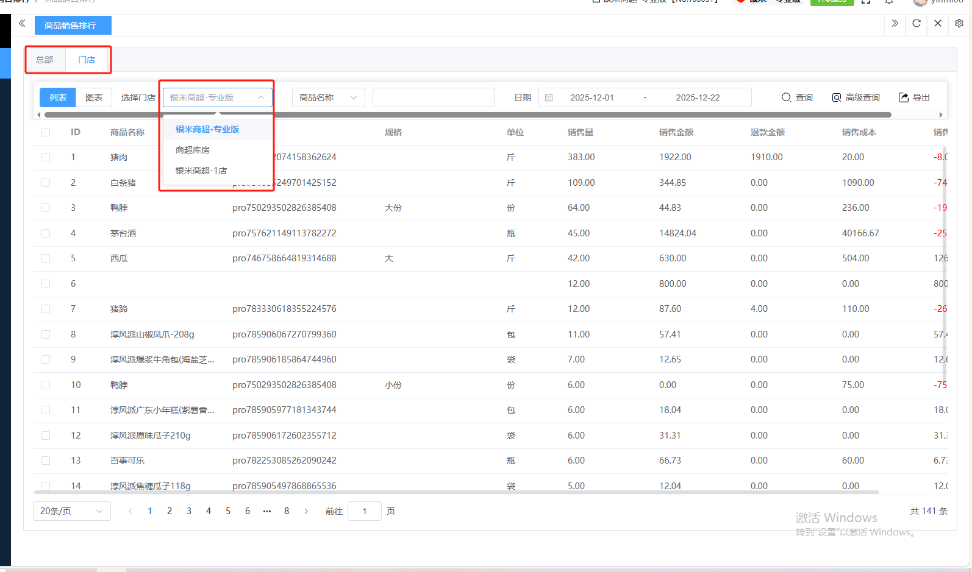Screen dimensions: 972x572
Task: Click the refresh page icon
Action: (916, 24)
